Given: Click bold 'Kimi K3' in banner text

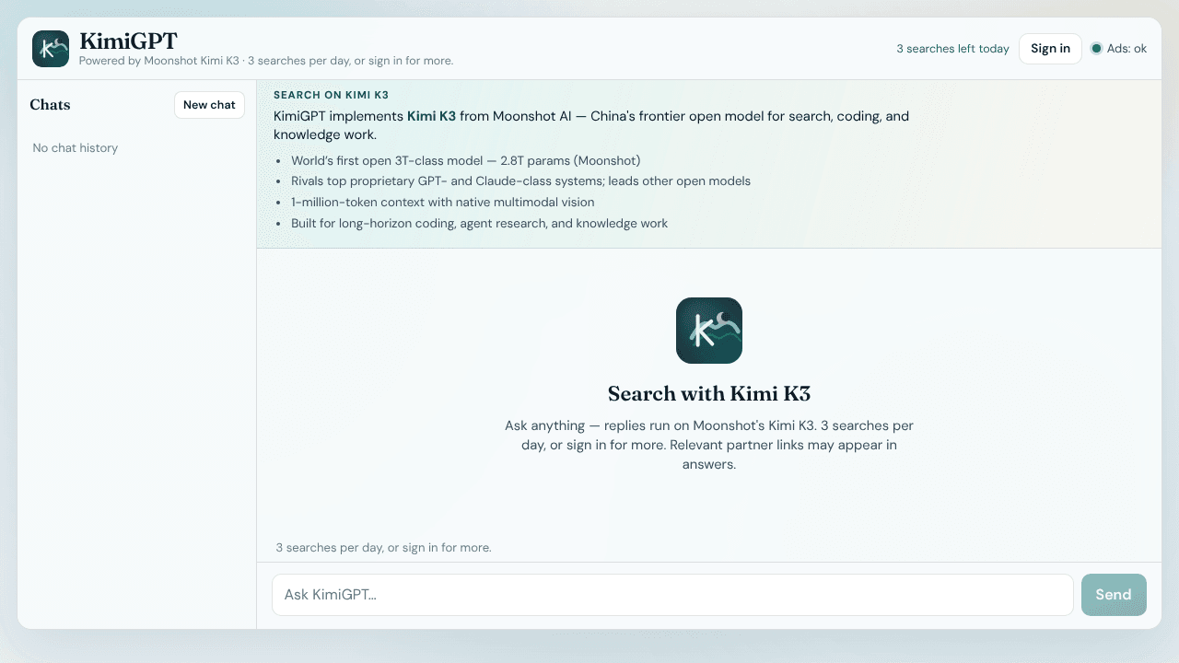Looking at the screenshot, I should coord(431,116).
